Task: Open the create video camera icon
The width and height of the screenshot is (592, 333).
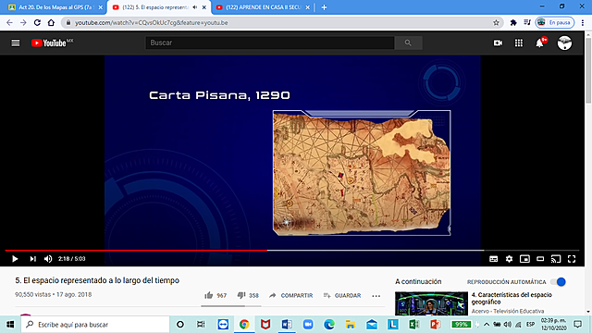Action: point(498,43)
